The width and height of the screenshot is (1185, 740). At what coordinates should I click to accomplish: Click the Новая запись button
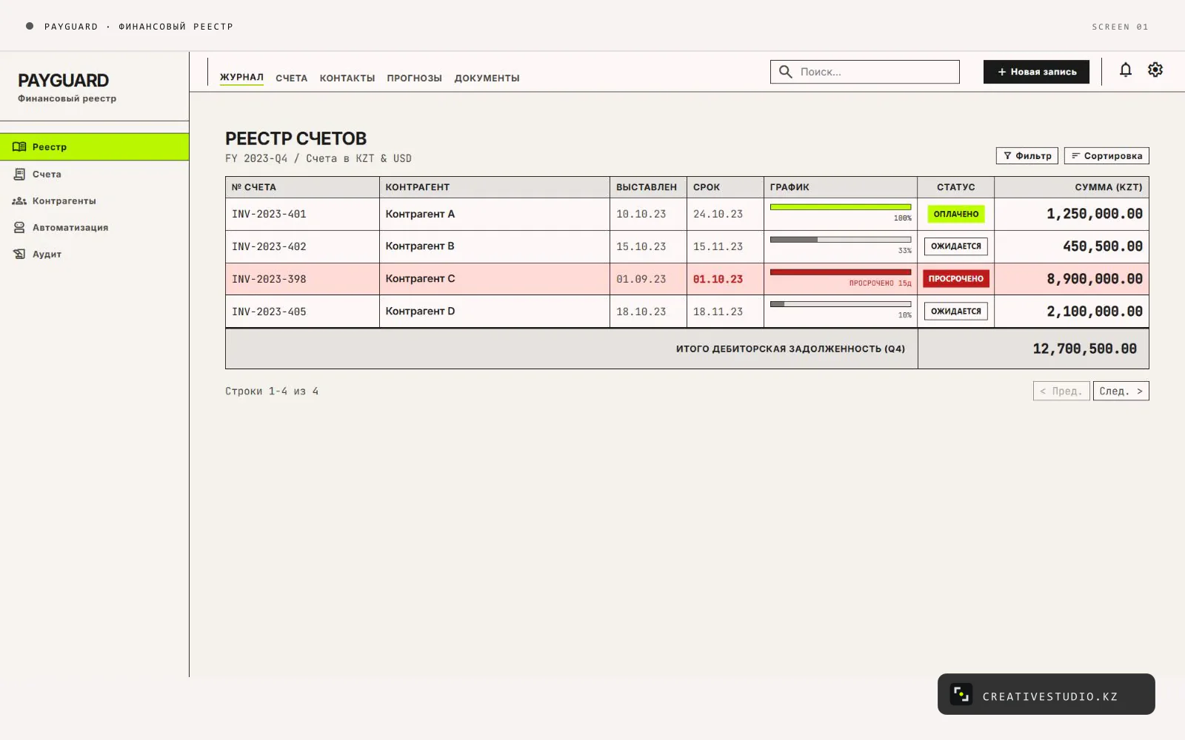(1036, 72)
